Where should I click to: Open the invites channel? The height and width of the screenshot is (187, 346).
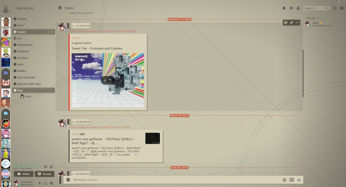pyautogui.click(x=33, y=19)
